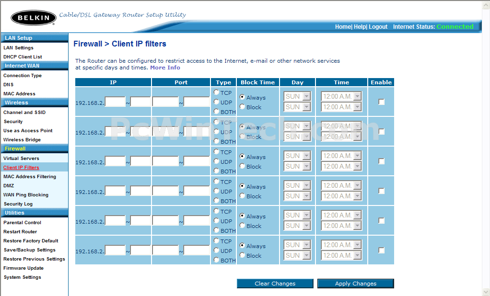490x296 pixels.
Task: Open Use as Access Point page
Action: 28,130
